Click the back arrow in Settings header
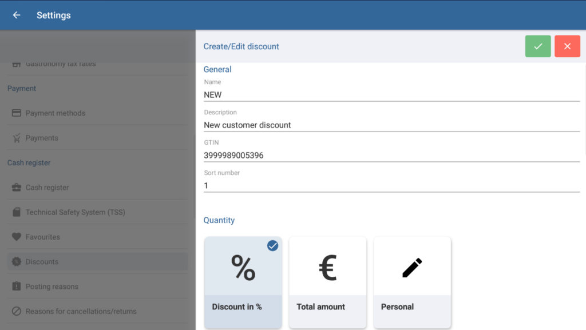This screenshot has width=586, height=330. [x=17, y=15]
